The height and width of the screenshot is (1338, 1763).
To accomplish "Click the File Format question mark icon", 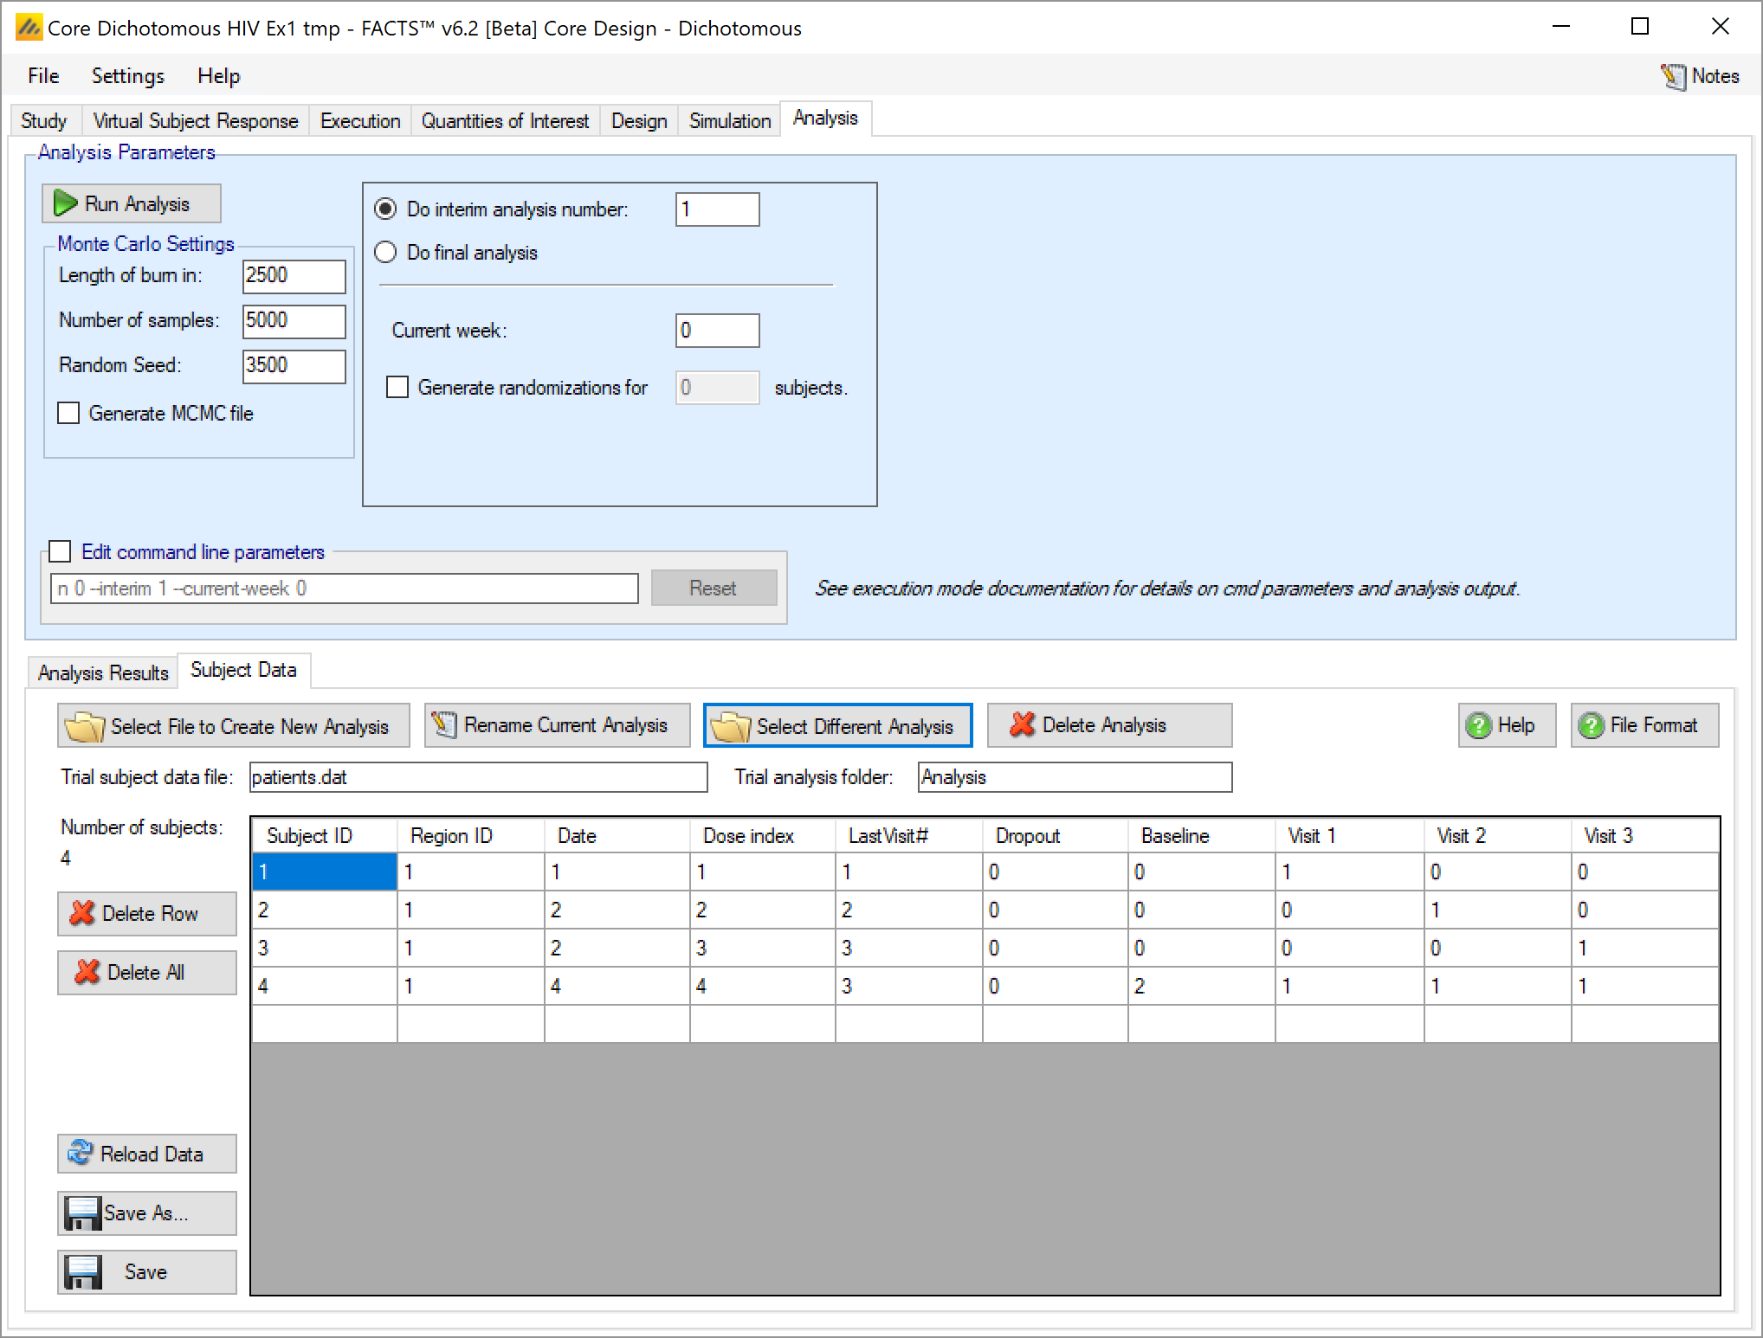I will click(x=1591, y=725).
